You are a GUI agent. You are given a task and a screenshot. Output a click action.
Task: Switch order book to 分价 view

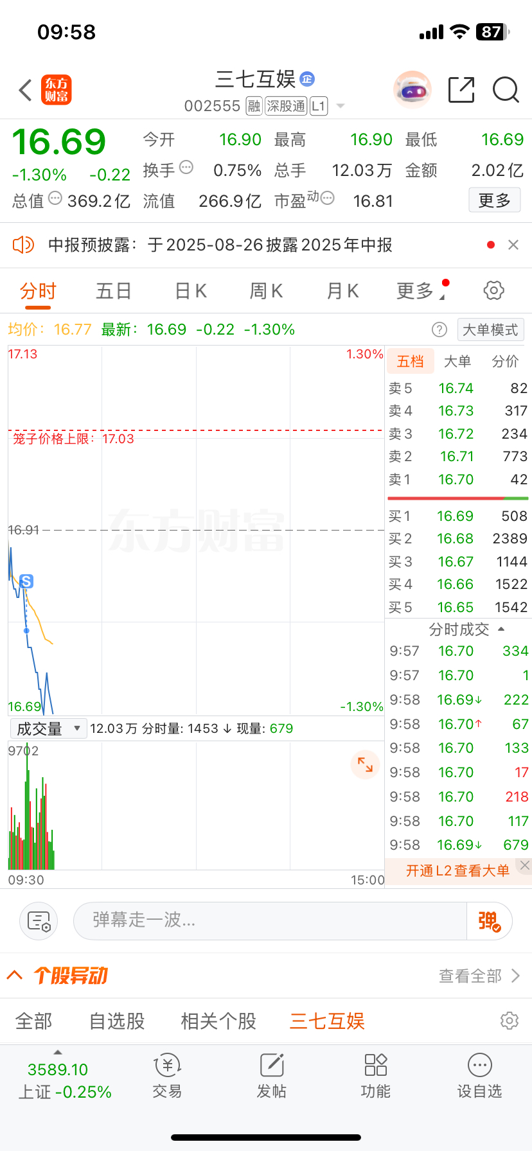[x=505, y=362]
